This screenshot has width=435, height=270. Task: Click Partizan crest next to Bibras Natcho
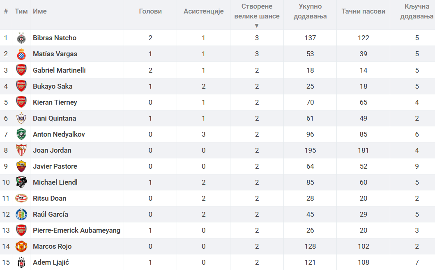pyautogui.click(x=21, y=38)
